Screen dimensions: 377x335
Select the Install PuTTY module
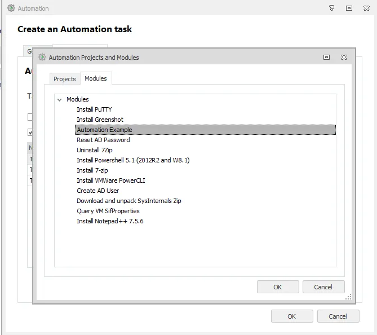[95, 109]
